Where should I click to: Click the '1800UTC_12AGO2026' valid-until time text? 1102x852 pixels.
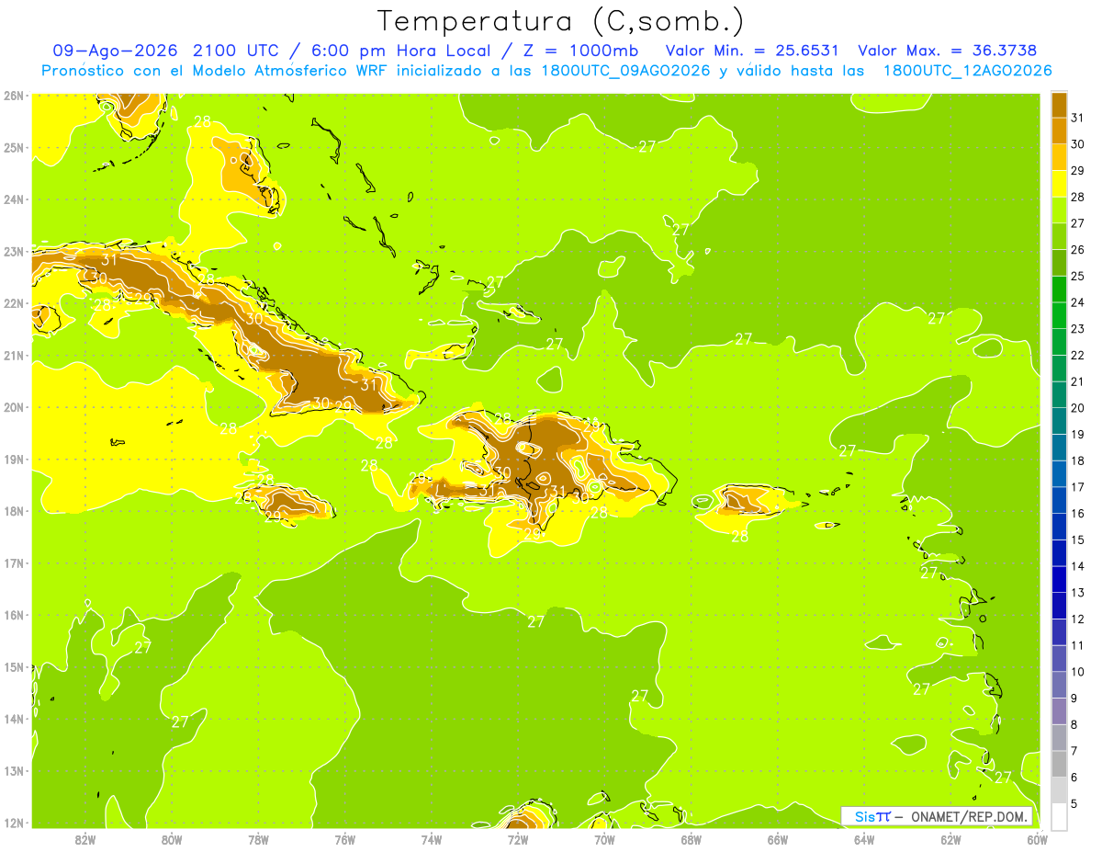point(967,71)
